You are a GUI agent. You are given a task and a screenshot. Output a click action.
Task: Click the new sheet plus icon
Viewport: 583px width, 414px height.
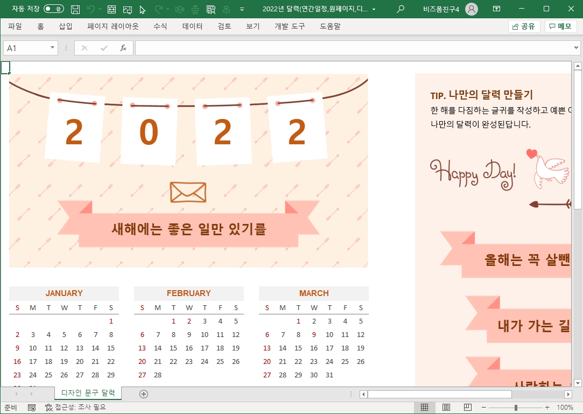click(x=144, y=394)
